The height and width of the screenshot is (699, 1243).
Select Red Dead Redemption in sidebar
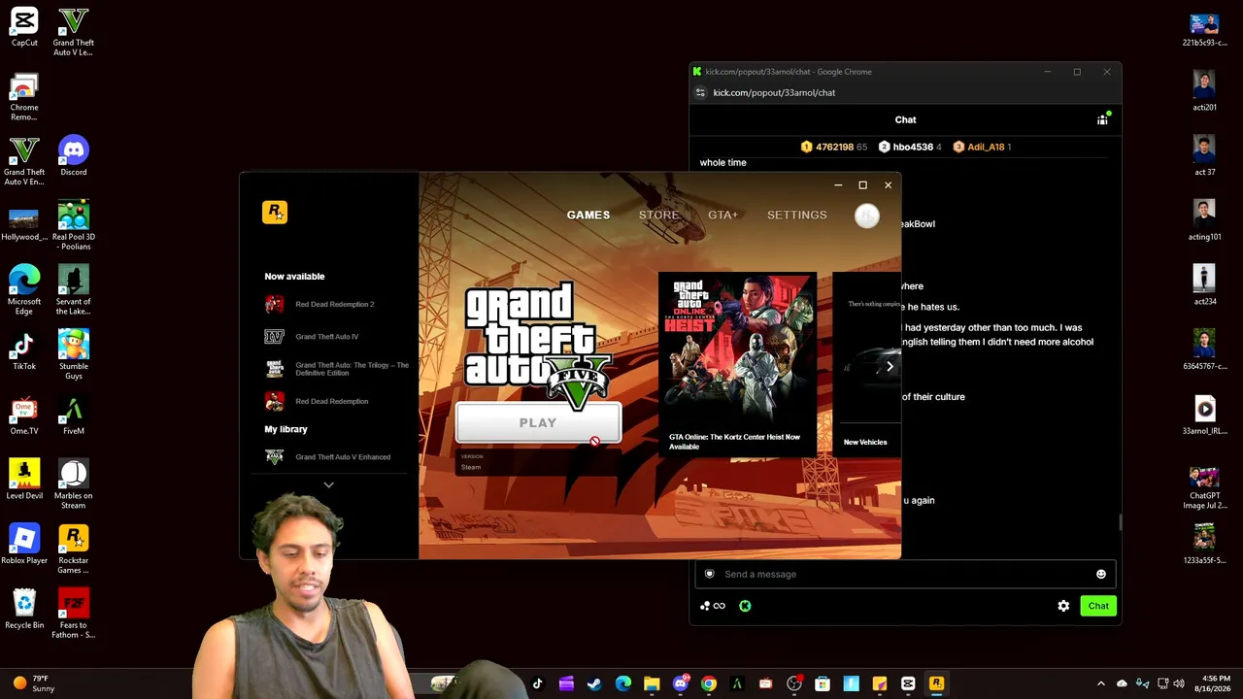pyautogui.click(x=331, y=401)
